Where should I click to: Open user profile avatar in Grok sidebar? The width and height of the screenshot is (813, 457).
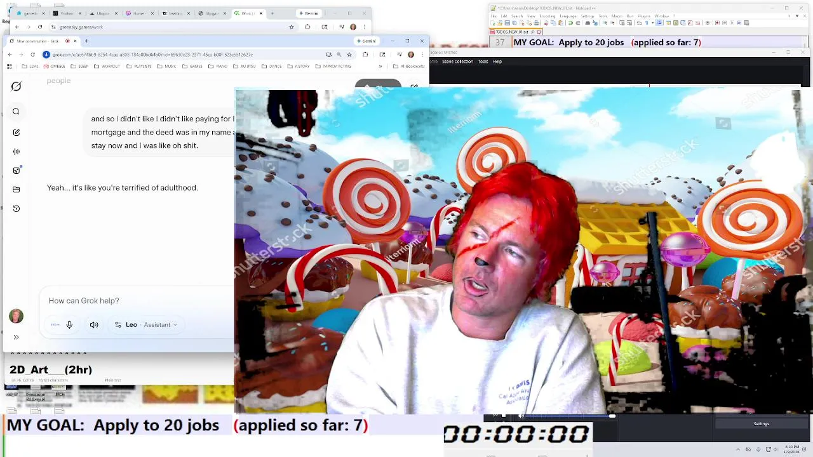16,316
